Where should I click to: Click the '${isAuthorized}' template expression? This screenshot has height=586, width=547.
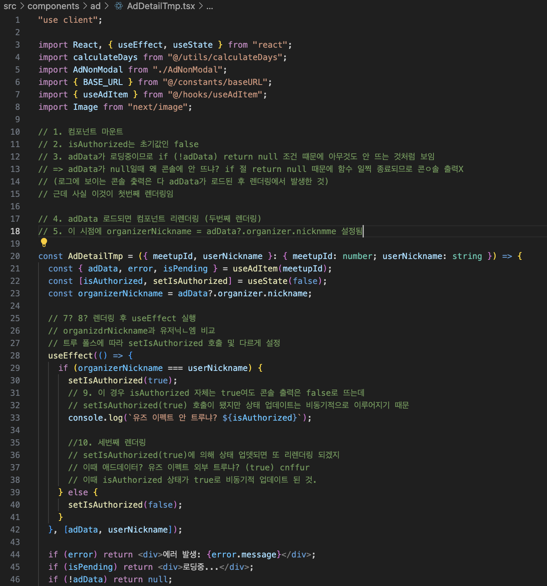[260, 418]
